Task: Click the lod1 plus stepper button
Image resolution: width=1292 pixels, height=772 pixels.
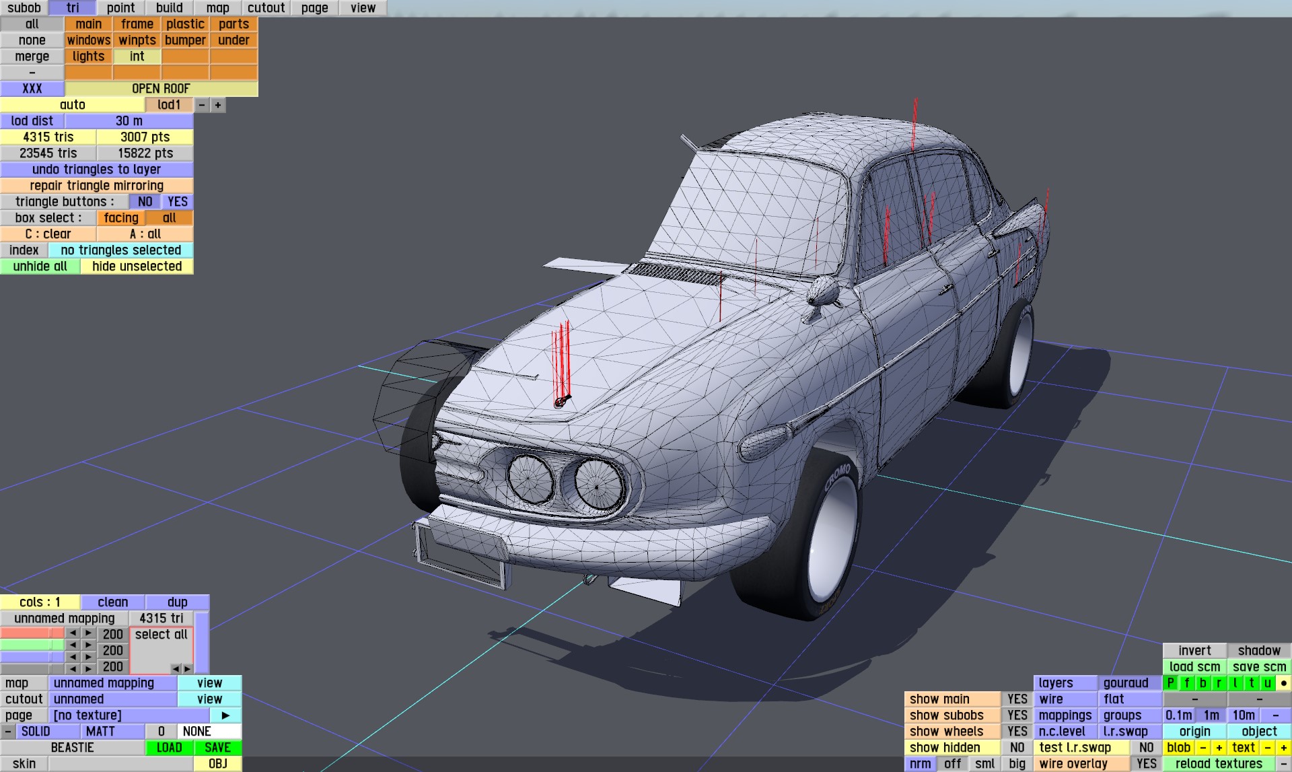Action: tap(218, 105)
